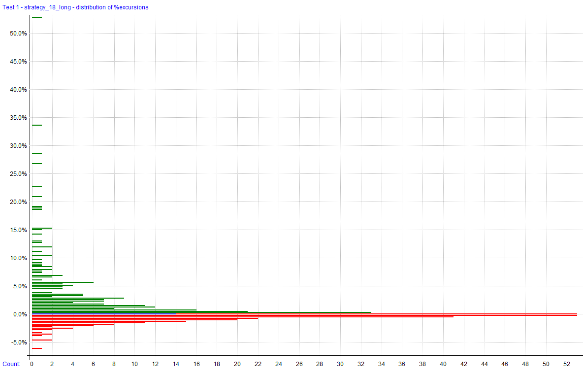583x375 pixels.
Task: Click the 20.0% y-axis label
Action: point(18,202)
